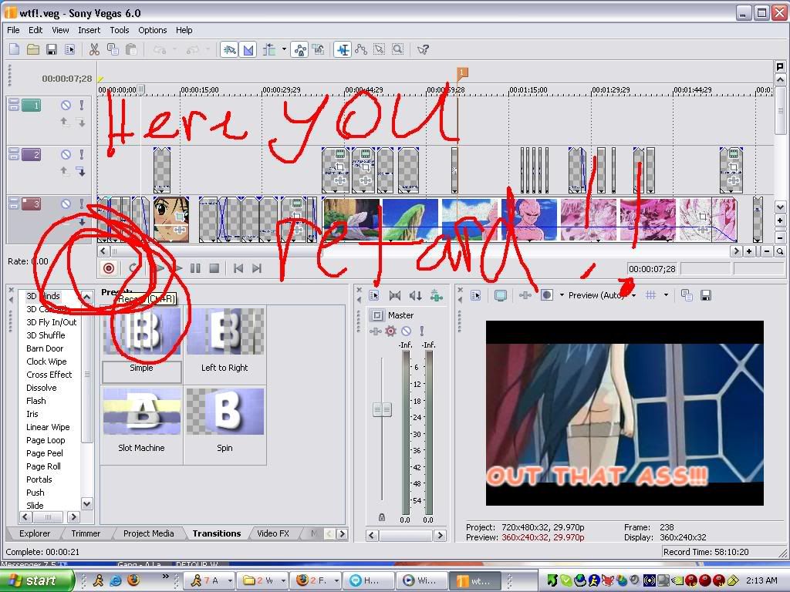790x592 pixels.
Task: Select the 3D Fly In/Out transition
Action: click(52, 322)
